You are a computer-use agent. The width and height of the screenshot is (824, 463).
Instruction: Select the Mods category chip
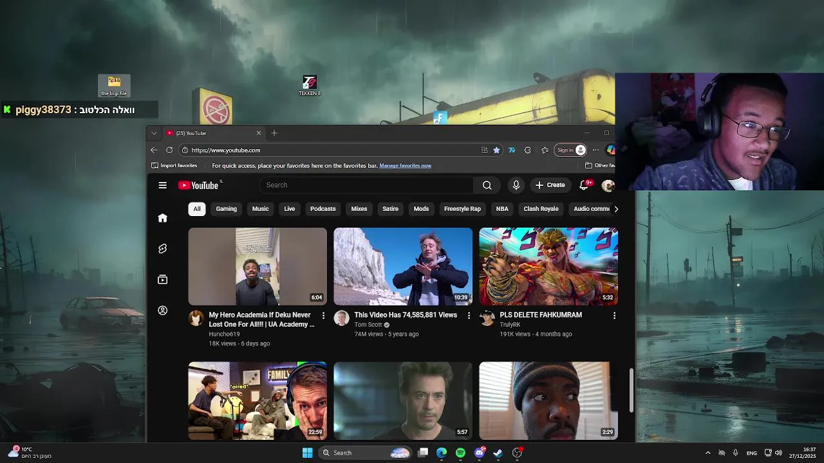[421, 209]
